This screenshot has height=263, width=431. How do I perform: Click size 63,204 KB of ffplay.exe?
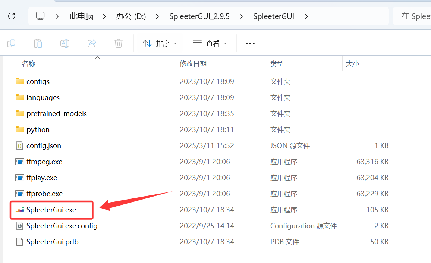click(372, 178)
